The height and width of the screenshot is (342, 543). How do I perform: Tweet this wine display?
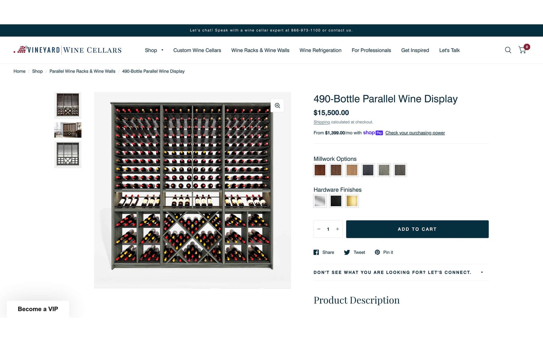[354, 252]
